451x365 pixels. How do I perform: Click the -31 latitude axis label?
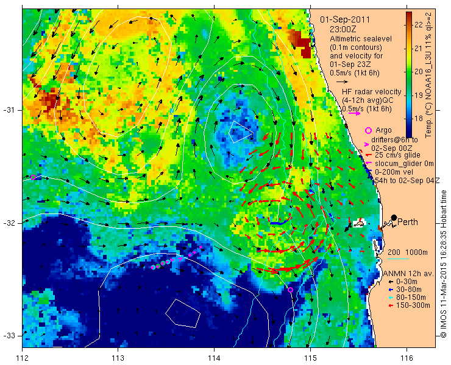pos(9,110)
